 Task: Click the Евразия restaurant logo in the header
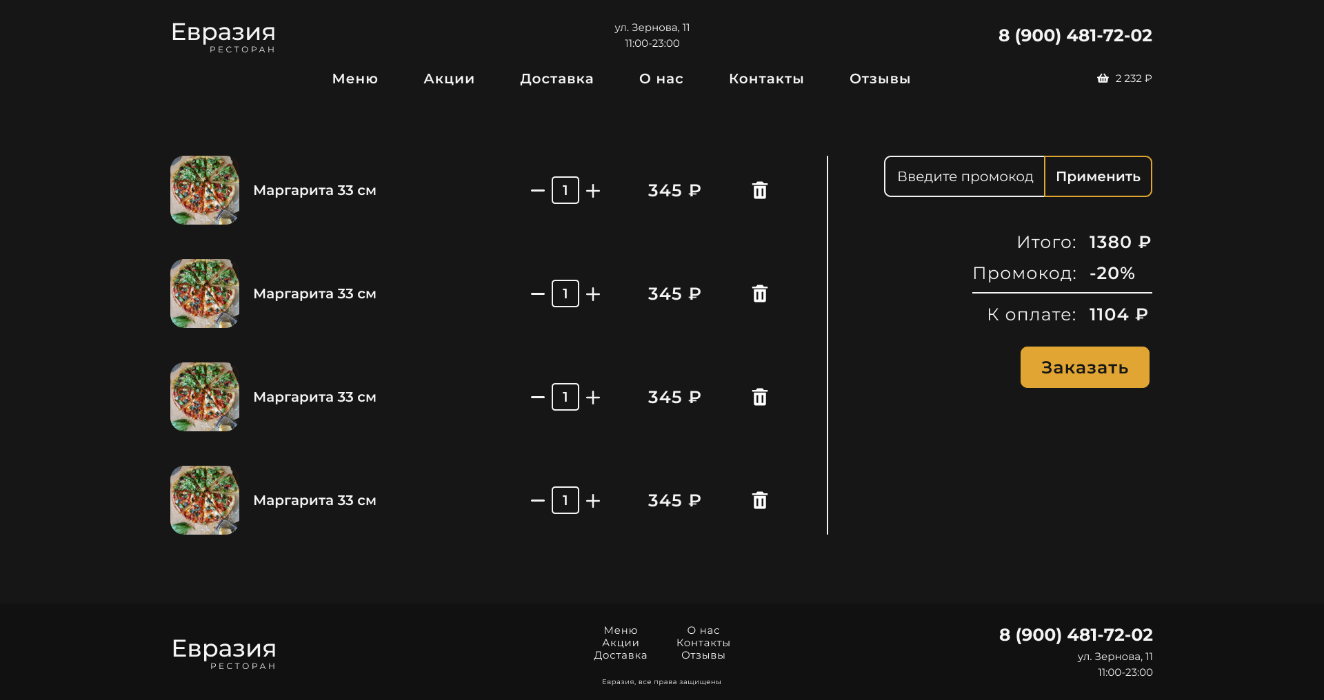223,37
